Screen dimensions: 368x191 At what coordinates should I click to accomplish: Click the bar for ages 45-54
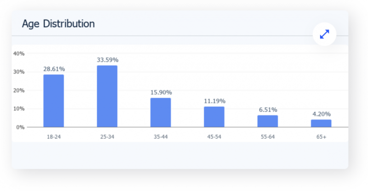214,117
